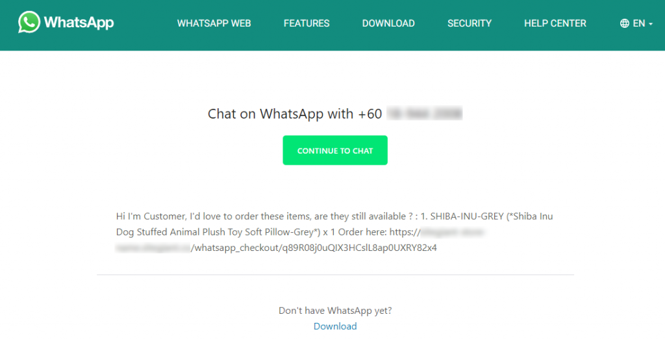665x341 pixels.
Task: Go to the FEATURES menu item
Action: (307, 23)
